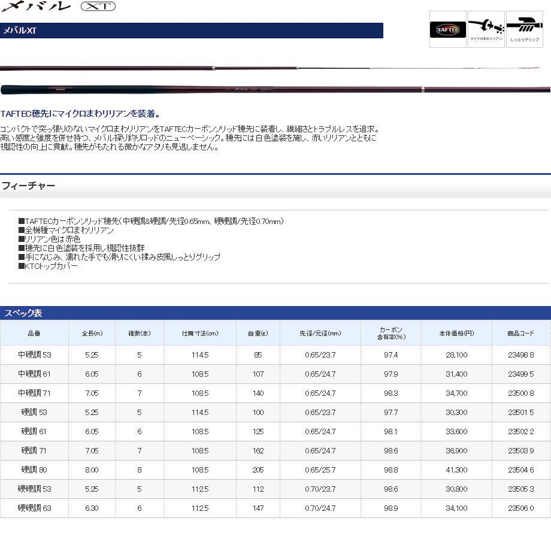Click the メバルXT blue title banner
Screen dimensions: 551x539
coord(192,31)
